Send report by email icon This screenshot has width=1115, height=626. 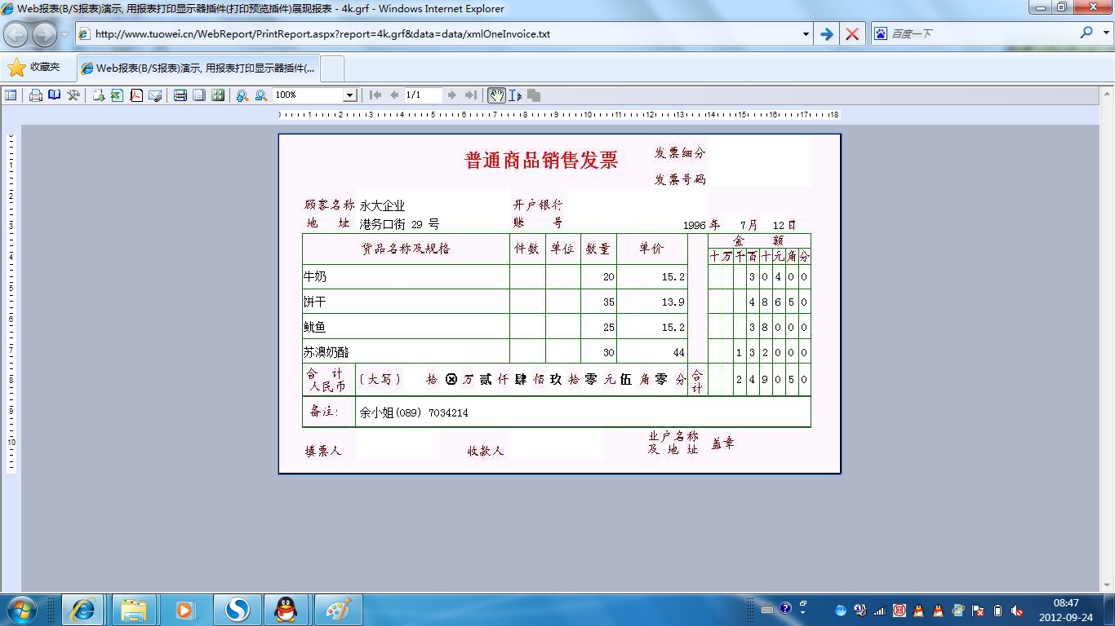point(155,95)
